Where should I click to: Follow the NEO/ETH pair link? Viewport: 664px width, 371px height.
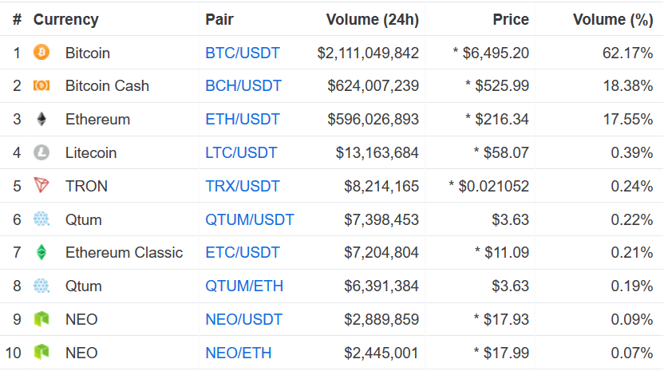[x=239, y=353]
